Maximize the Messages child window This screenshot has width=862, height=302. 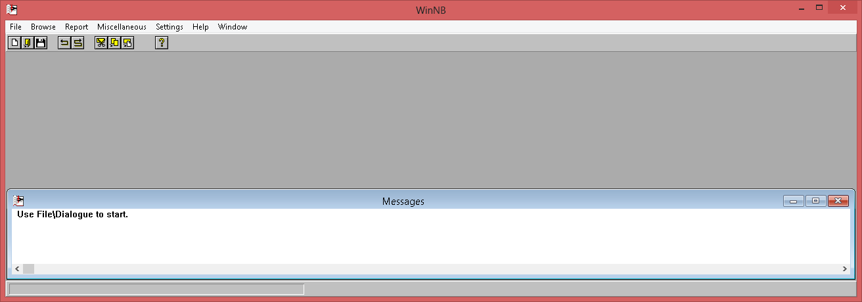point(815,201)
